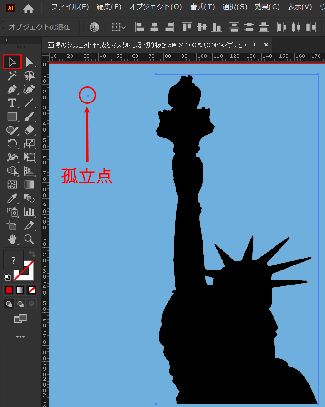Distribute objects by vertical top
Viewport: 325px width, 407px height.
[x=234, y=27]
